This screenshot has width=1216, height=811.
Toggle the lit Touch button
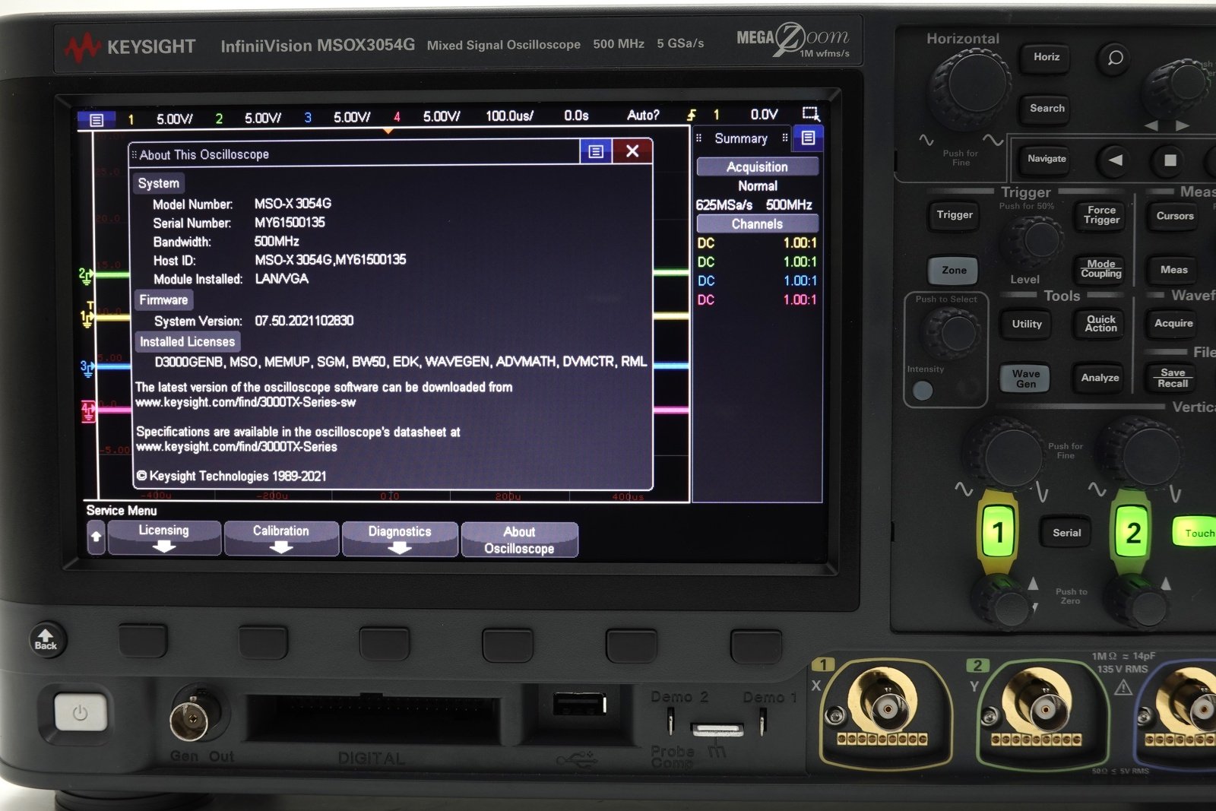pos(1199,533)
